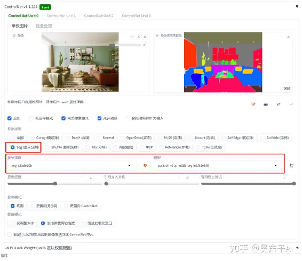Select the Seg semantic segmentation radio button
Image resolution: width=302 pixels, height=261 pixels.
click(x=13, y=147)
